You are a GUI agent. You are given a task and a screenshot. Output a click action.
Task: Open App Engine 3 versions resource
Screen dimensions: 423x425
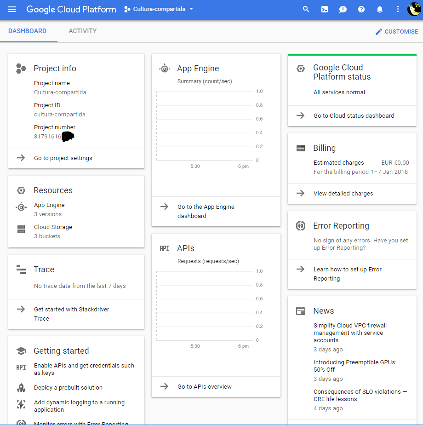click(x=49, y=210)
